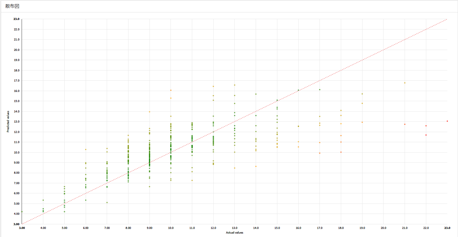Click the highest point at actual 13.0
The height and width of the screenshot is (237, 458).
235,85
